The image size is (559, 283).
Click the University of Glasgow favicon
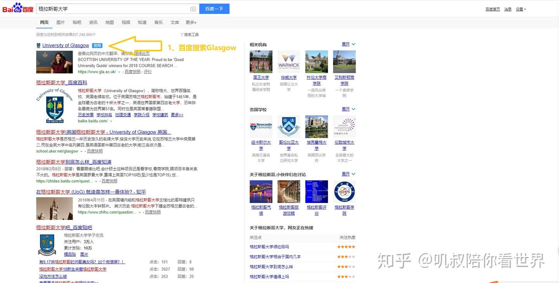coord(38,45)
